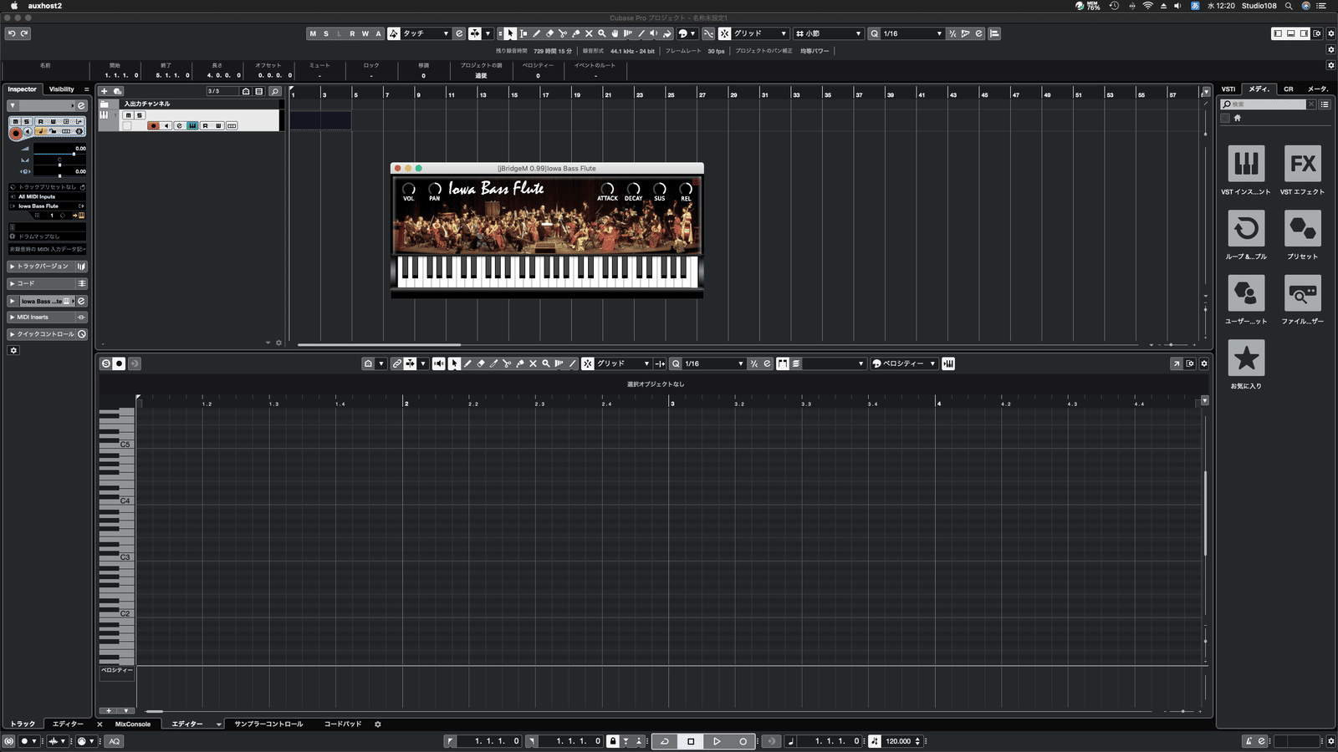This screenshot has width=1338, height=752.
Task: Open automation mode タッチ dropdown
Action: pyautogui.click(x=426, y=33)
